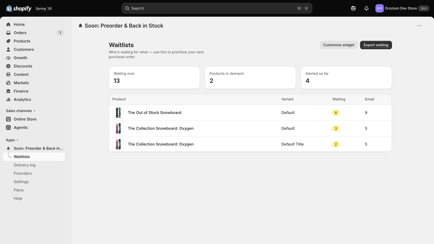Viewport: 434px width, 244px height.
Task: Click the Online Store storefront icon
Action: 8,119
